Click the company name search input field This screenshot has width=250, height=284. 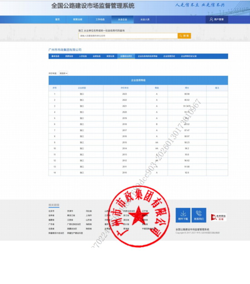(x=128, y=36)
